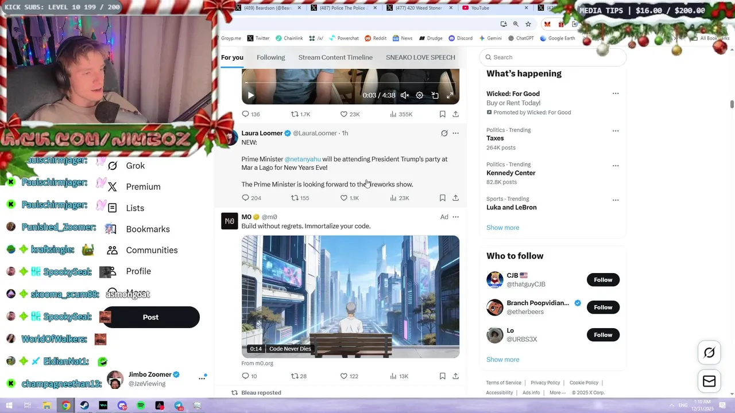Open more options on Laura Loomer's post

455,133
